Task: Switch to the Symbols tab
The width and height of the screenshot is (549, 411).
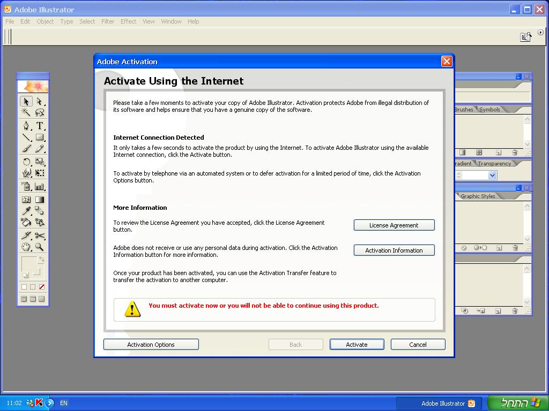Action: coord(489,109)
